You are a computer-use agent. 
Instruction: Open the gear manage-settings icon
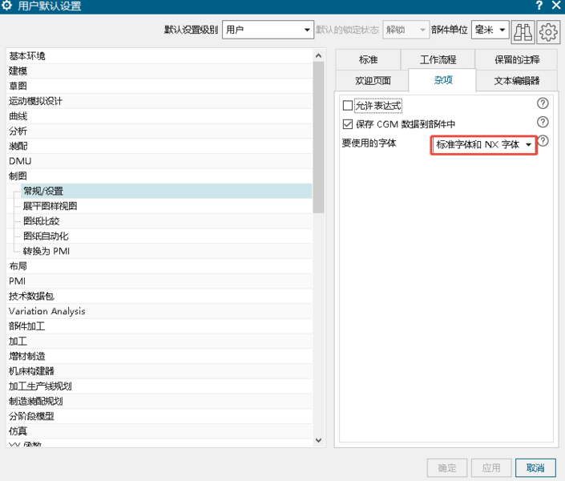[548, 32]
